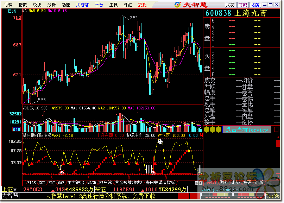Image resolution: width=284 pixels, height=203 pixels.
Task: Click the 建仓区 100.00 label
Action: (171, 135)
